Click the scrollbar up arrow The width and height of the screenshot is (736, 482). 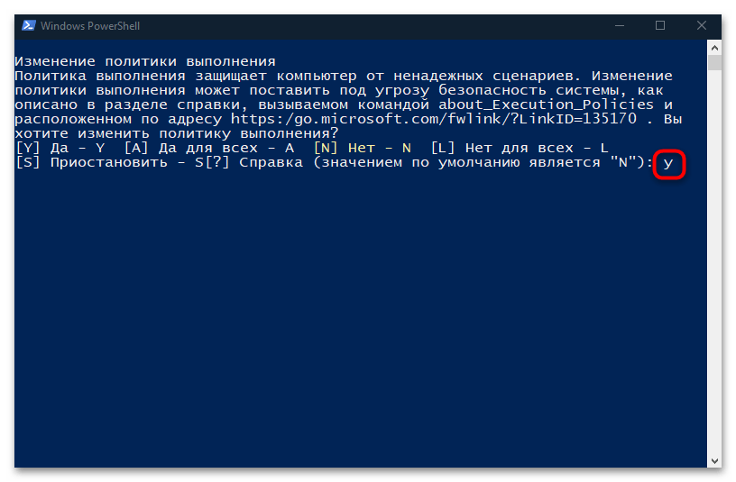click(x=714, y=46)
